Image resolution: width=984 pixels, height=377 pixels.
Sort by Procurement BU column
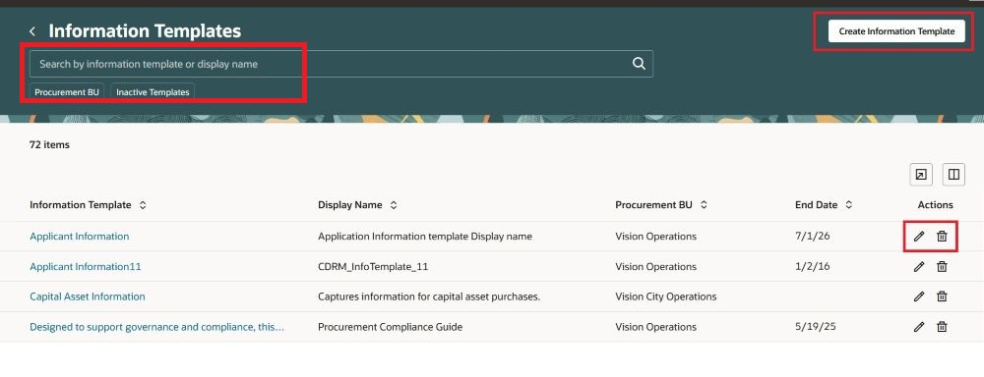point(704,205)
